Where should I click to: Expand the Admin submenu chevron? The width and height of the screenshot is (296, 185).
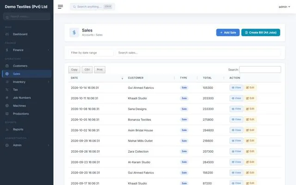pyautogui.click(x=49, y=145)
